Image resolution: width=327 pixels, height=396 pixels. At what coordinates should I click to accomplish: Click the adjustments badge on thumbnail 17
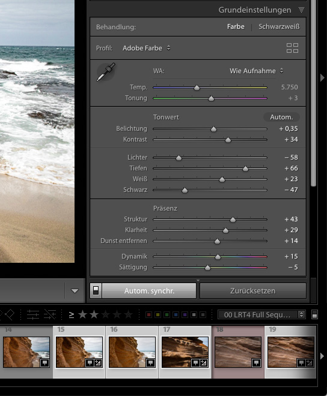coord(204,363)
